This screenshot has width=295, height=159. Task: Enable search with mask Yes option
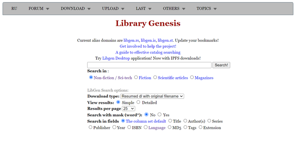point(160,115)
